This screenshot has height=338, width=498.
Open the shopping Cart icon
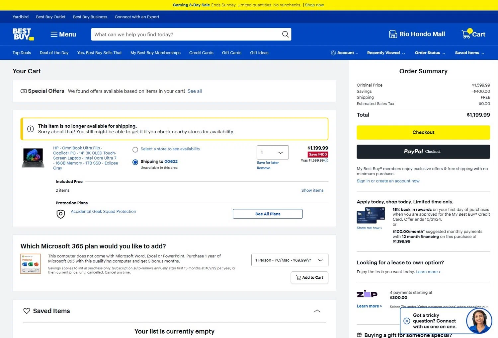[466, 34]
